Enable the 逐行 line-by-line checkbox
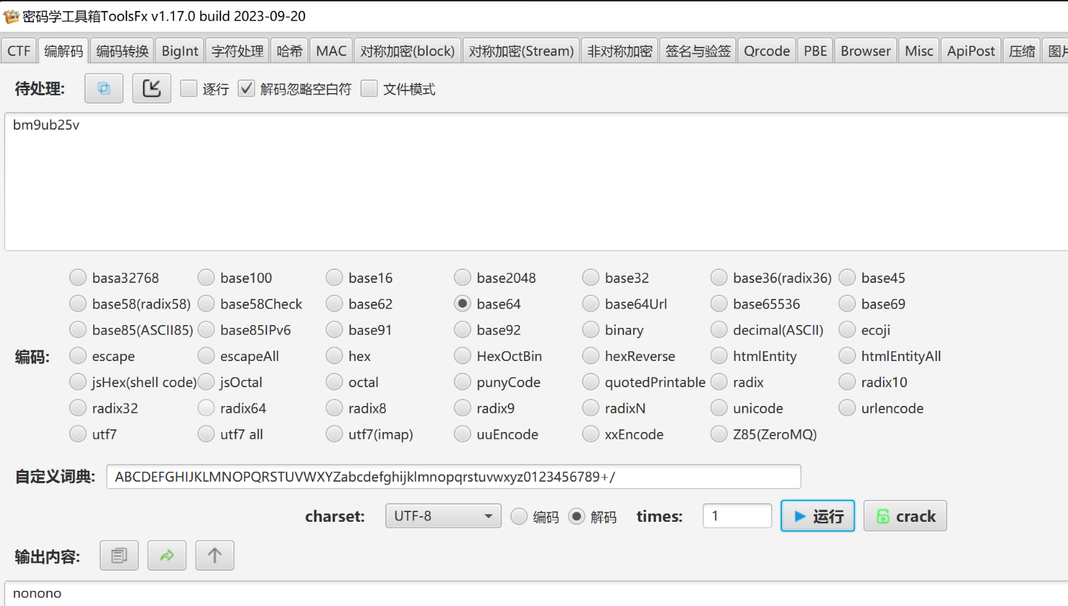Image resolution: width=1068 pixels, height=606 pixels. (x=188, y=88)
